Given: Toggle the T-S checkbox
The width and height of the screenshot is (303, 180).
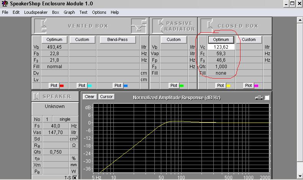Looking at the screenshot, I should 75,178.
